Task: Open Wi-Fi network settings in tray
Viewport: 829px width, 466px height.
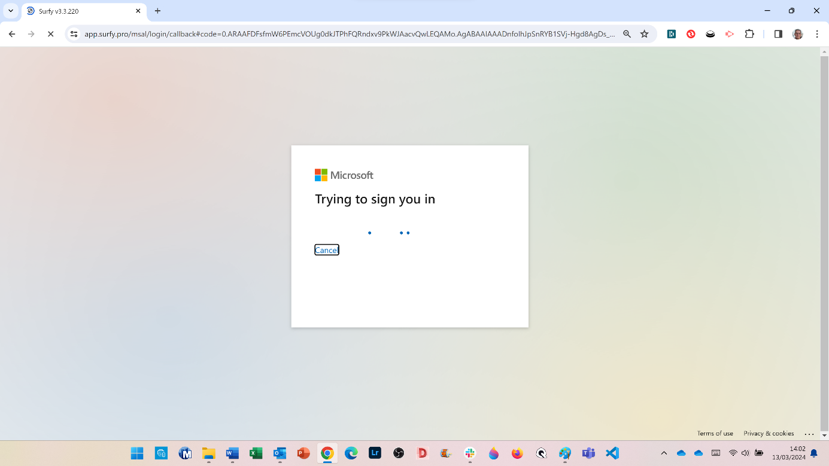Action: pos(733,453)
